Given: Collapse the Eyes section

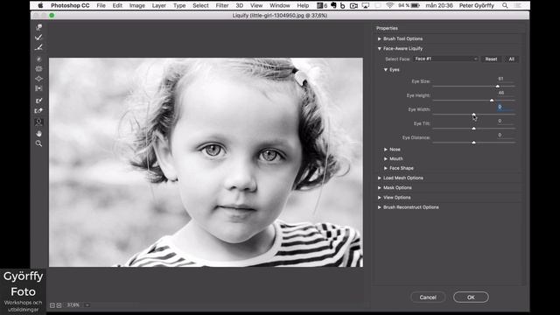Looking at the screenshot, I should coord(386,70).
